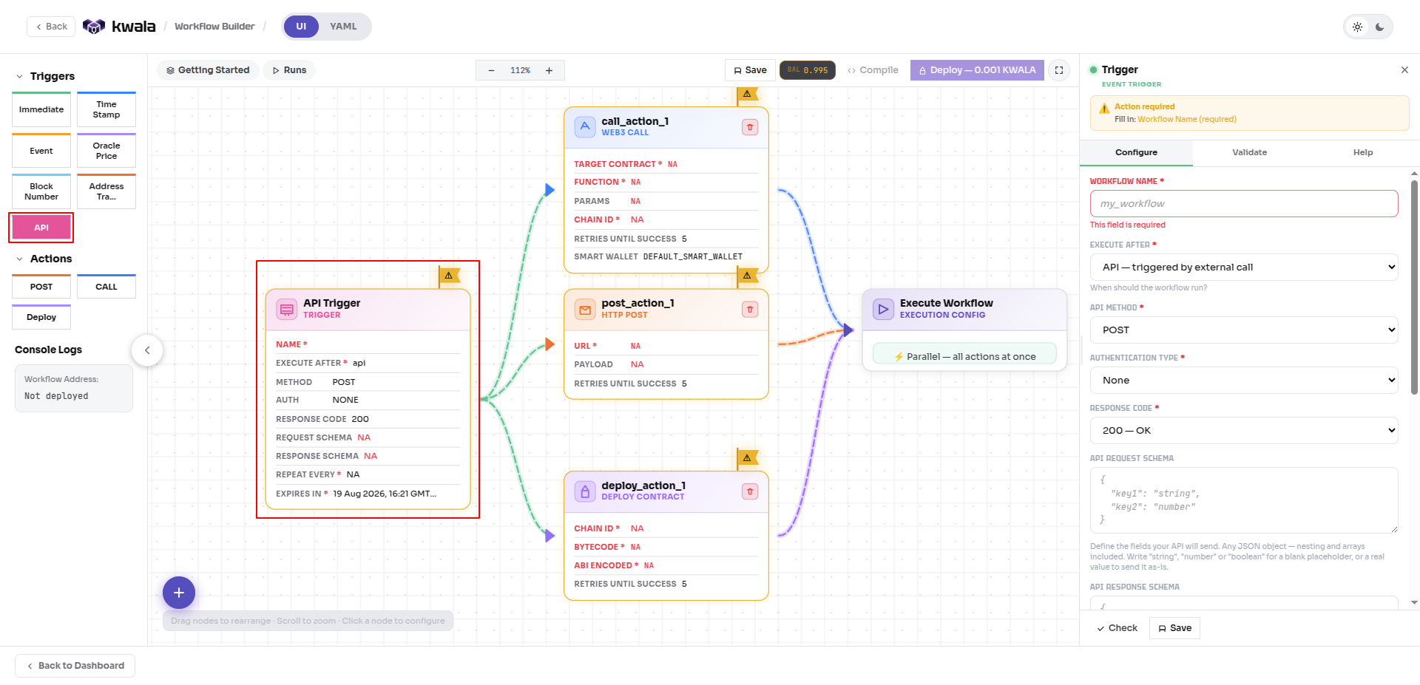Click the HTTP Post envelope icon
Viewport: 1420px width, 685px height.
tap(585, 309)
